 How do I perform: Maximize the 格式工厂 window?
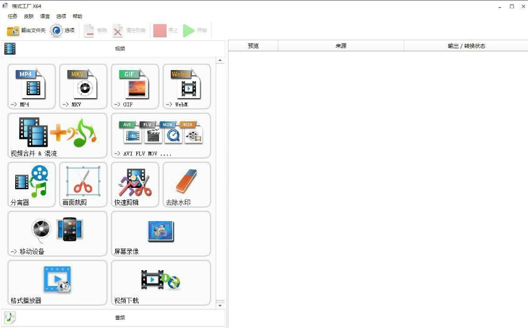512,6
